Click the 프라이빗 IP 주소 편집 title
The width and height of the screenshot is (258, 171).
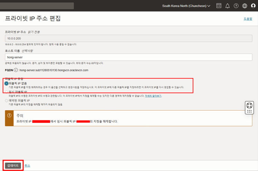pos(33,18)
